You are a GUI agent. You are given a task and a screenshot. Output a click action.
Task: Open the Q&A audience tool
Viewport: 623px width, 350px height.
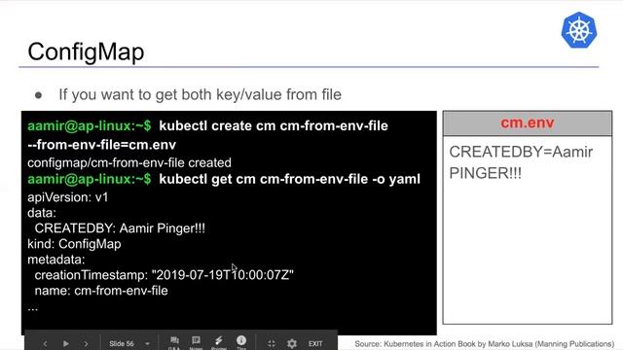(x=174, y=342)
